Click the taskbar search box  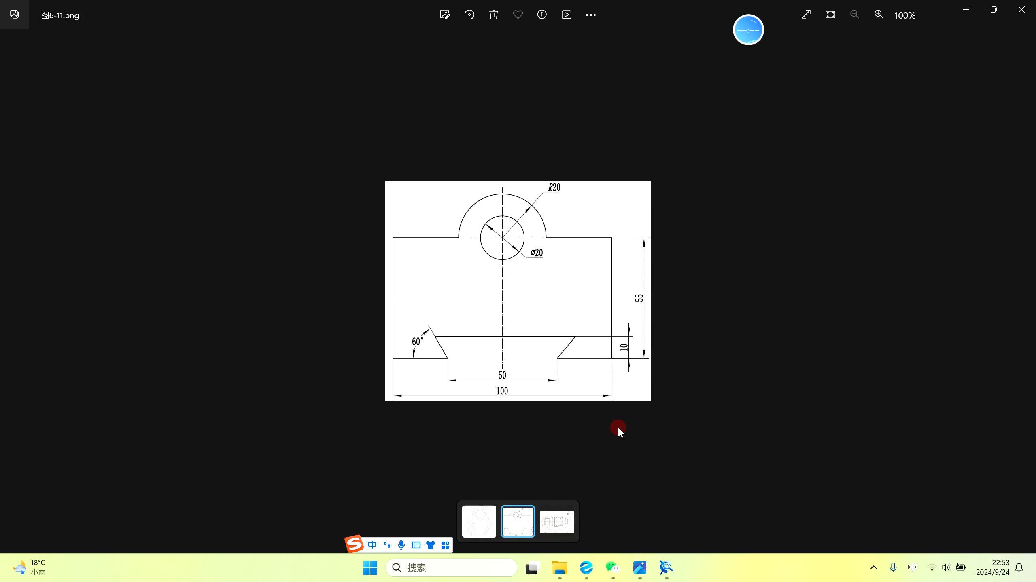click(x=452, y=568)
